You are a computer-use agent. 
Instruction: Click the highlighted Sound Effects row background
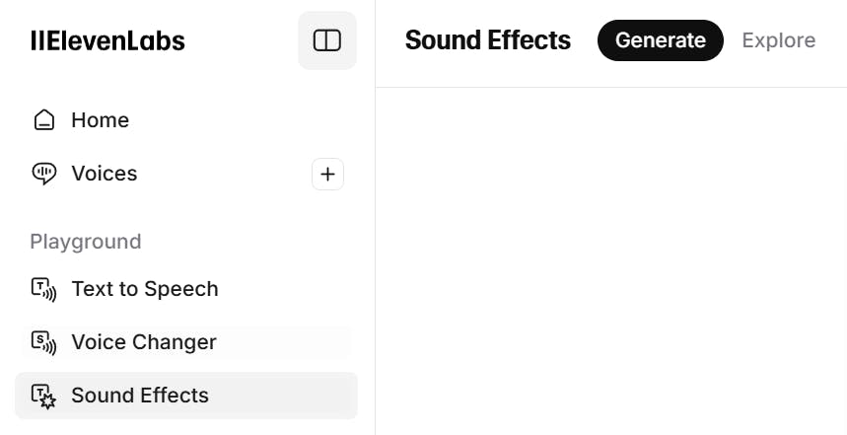click(x=286, y=396)
